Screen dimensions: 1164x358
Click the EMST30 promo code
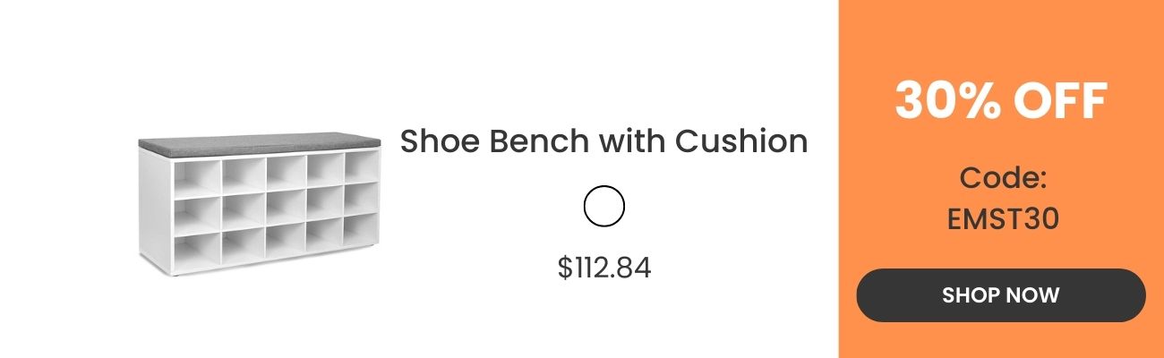coord(1003,218)
